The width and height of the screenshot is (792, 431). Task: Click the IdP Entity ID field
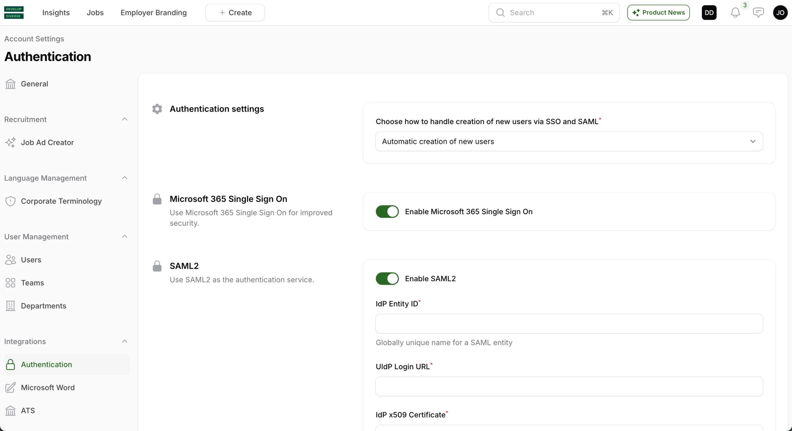click(x=569, y=324)
